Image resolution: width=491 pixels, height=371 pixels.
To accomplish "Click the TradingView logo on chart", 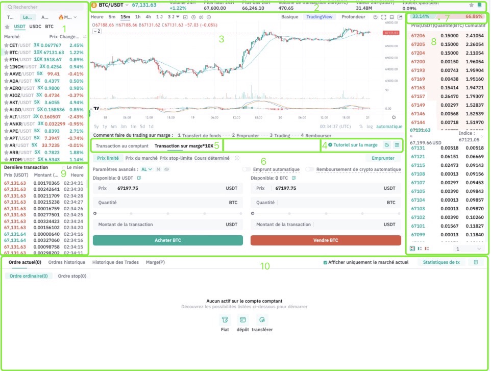I will (x=96, y=108).
